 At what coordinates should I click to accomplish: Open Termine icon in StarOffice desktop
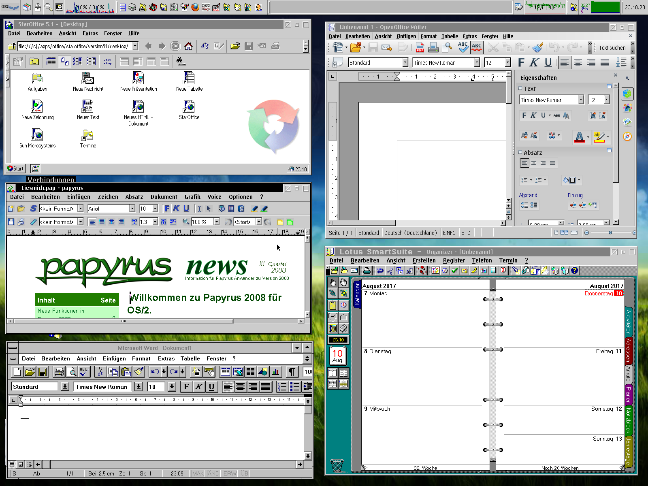(x=88, y=135)
